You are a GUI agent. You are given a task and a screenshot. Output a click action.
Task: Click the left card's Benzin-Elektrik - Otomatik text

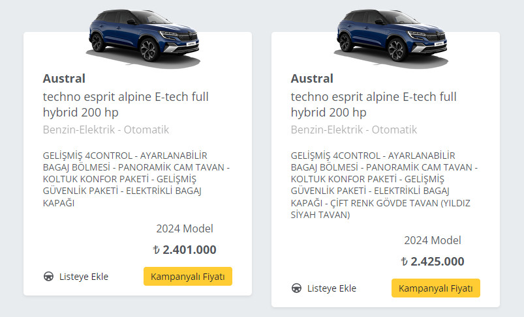pyautogui.click(x=106, y=130)
